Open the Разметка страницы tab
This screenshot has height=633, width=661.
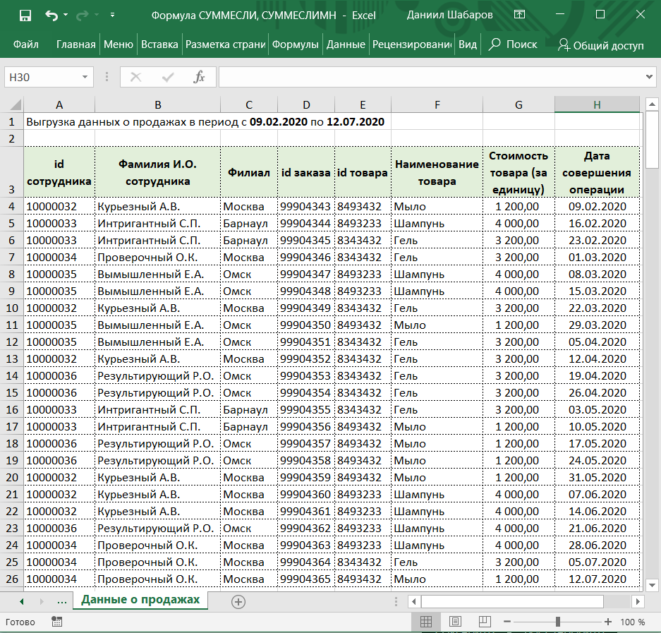tap(225, 44)
